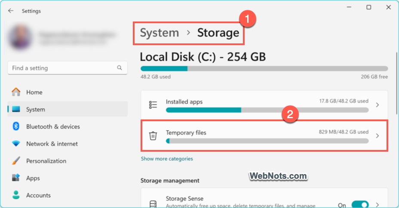Click the Home icon in sidebar

16,92
